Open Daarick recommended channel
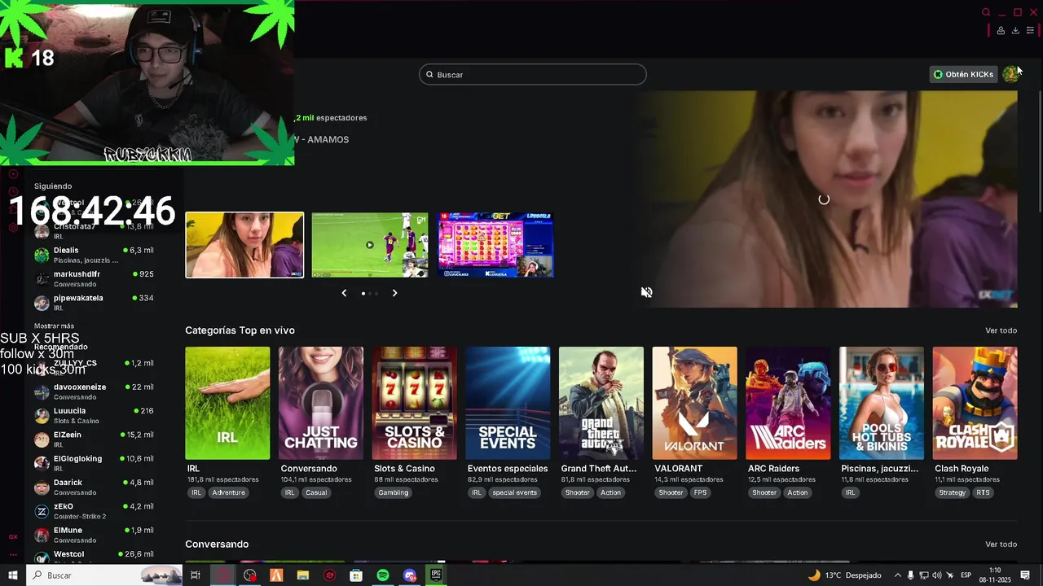 pyautogui.click(x=94, y=487)
